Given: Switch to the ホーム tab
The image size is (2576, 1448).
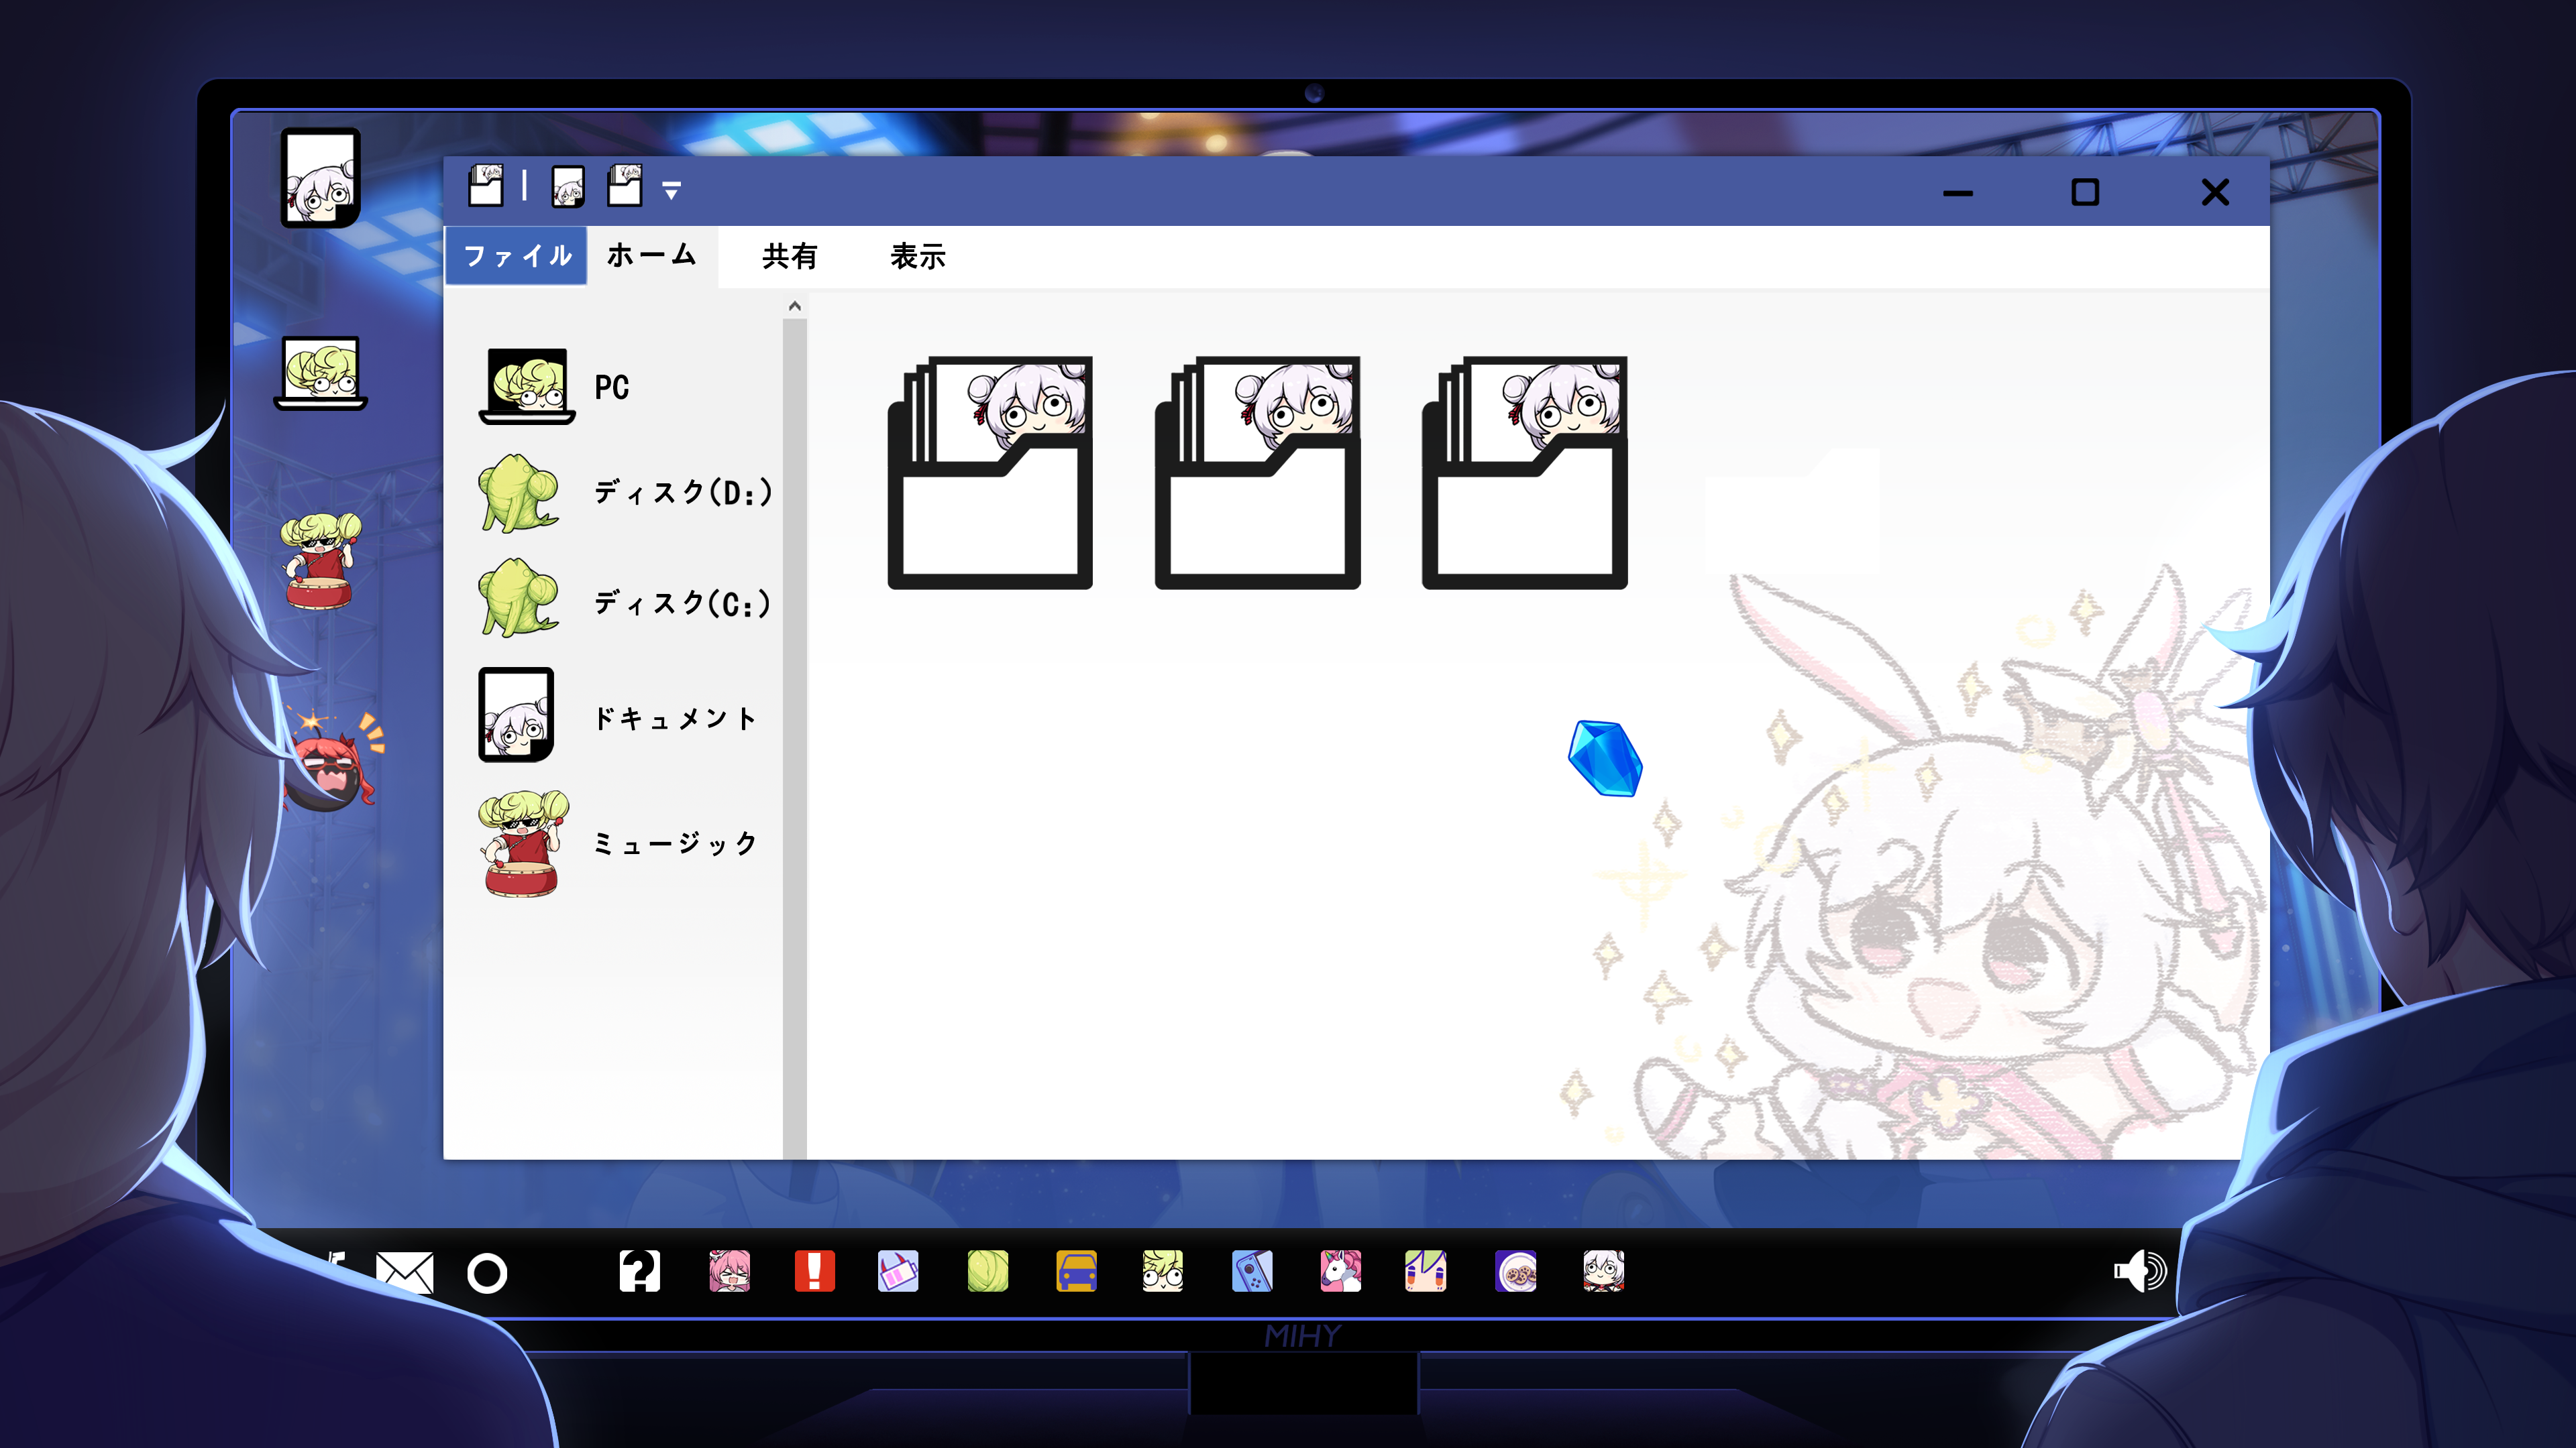Looking at the screenshot, I should coord(651,256).
